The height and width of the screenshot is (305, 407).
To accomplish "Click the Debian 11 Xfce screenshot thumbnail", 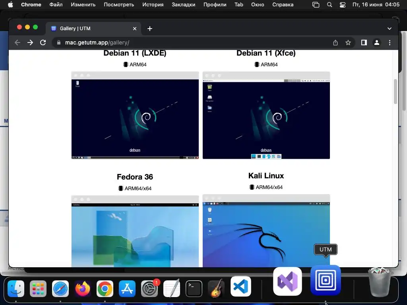I will coord(266,115).
